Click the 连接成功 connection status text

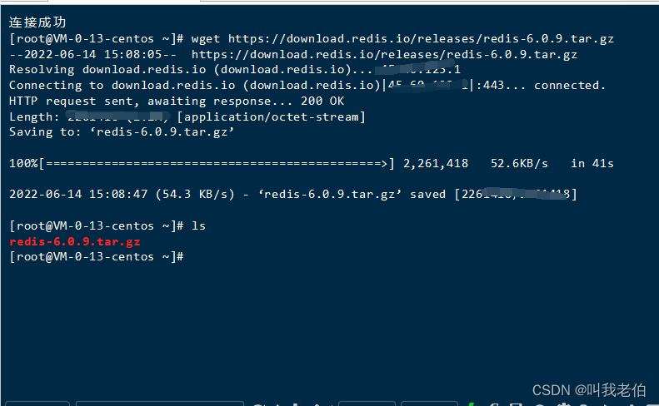pyautogui.click(x=37, y=22)
